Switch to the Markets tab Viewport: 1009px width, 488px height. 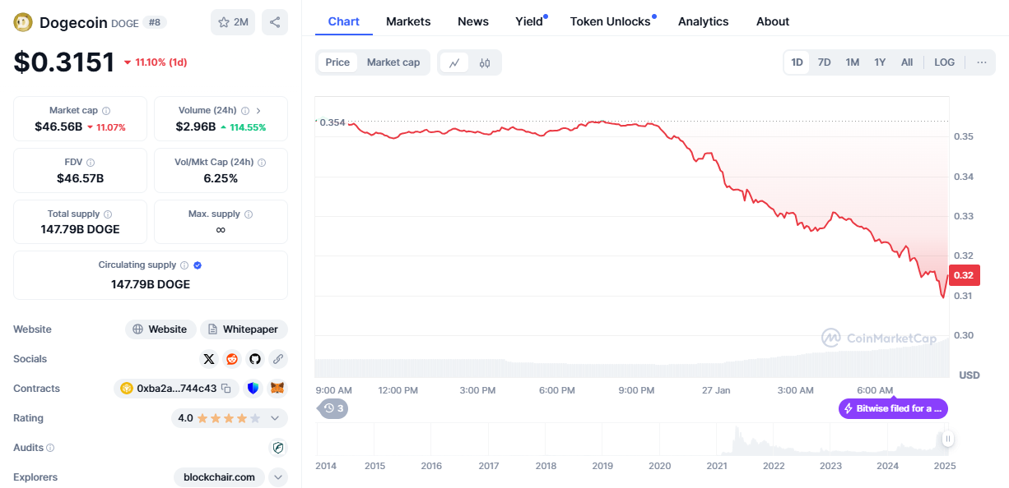(x=407, y=21)
